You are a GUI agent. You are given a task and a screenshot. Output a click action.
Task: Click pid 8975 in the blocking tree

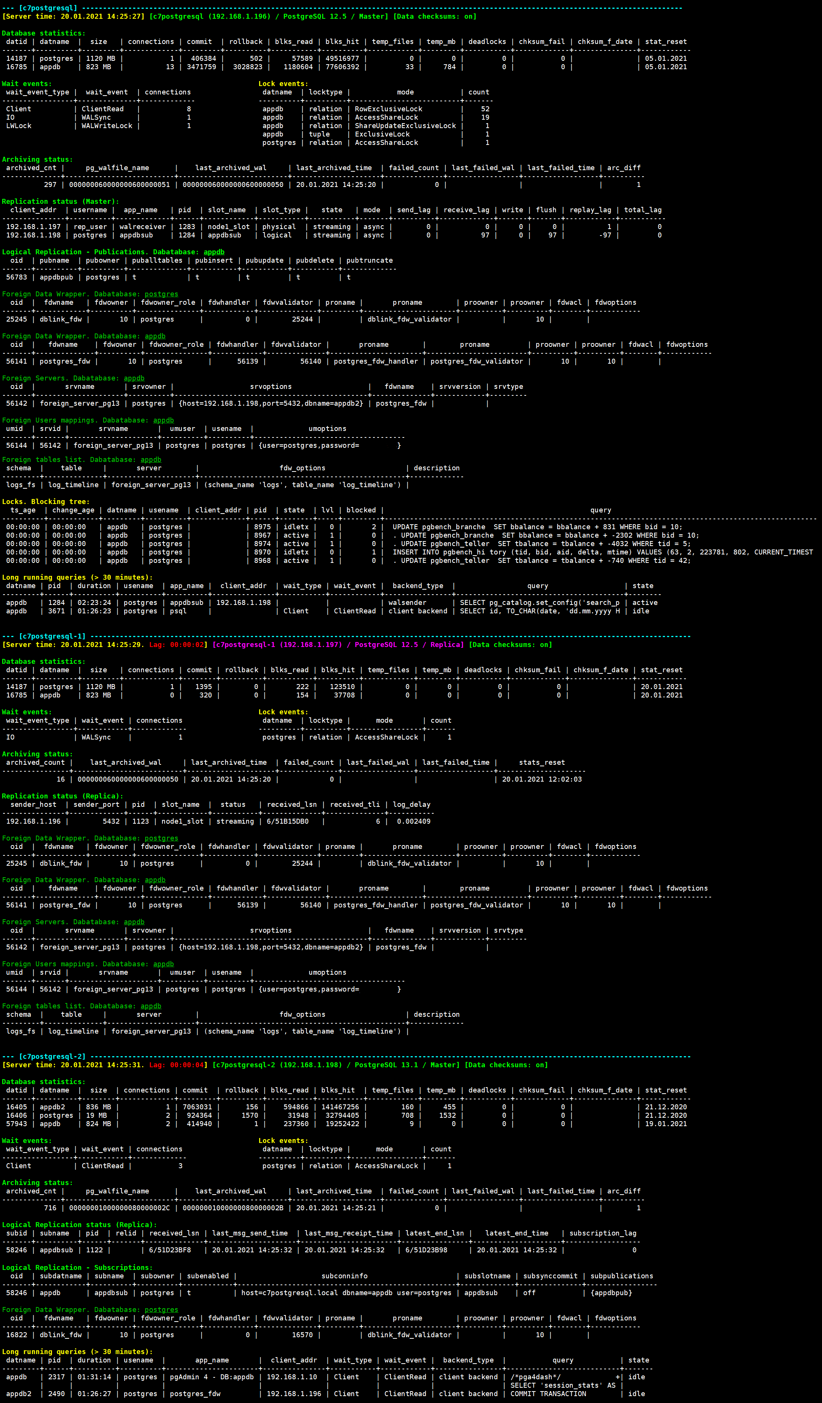coord(262,527)
